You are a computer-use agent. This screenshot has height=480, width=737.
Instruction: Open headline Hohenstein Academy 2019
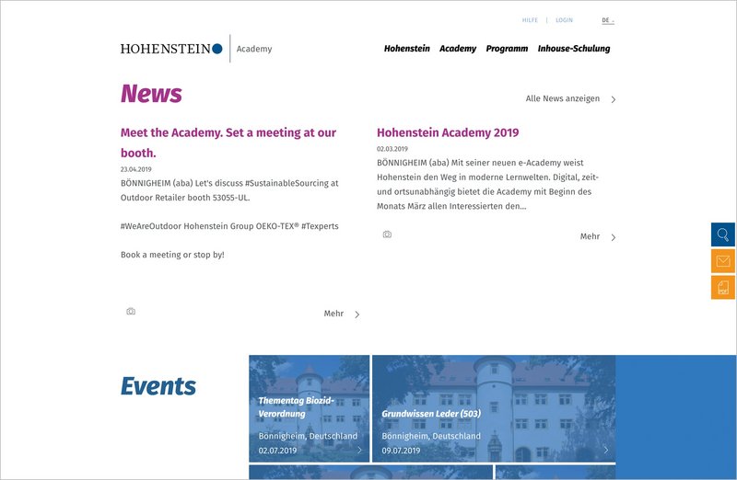(x=448, y=132)
